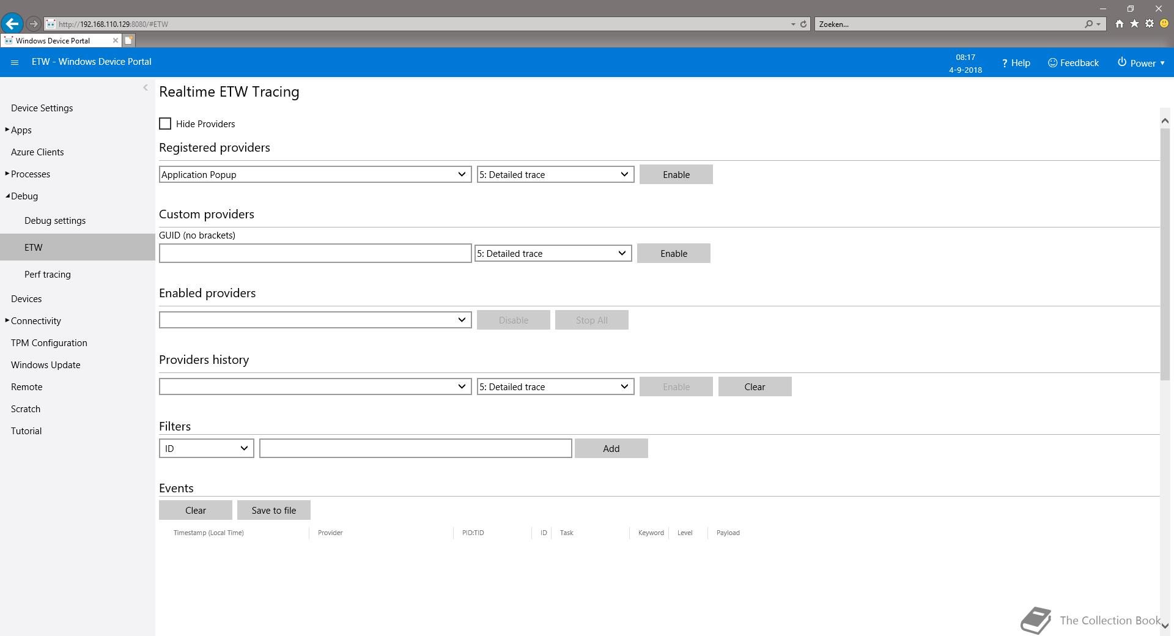Open Debug settings page

[x=55, y=221]
